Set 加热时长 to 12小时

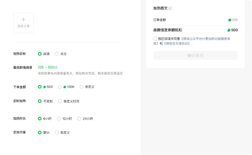tap(59, 118)
